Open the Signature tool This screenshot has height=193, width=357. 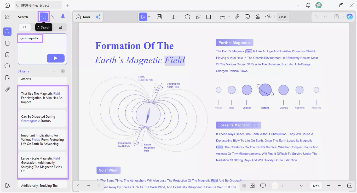coord(268,17)
